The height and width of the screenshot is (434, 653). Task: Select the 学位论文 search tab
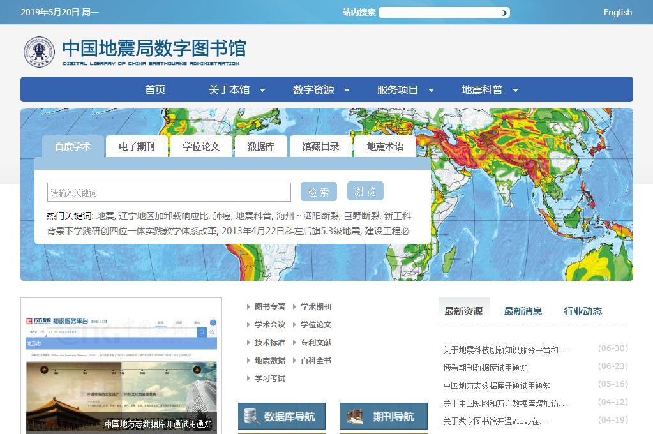[x=201, y=146]
